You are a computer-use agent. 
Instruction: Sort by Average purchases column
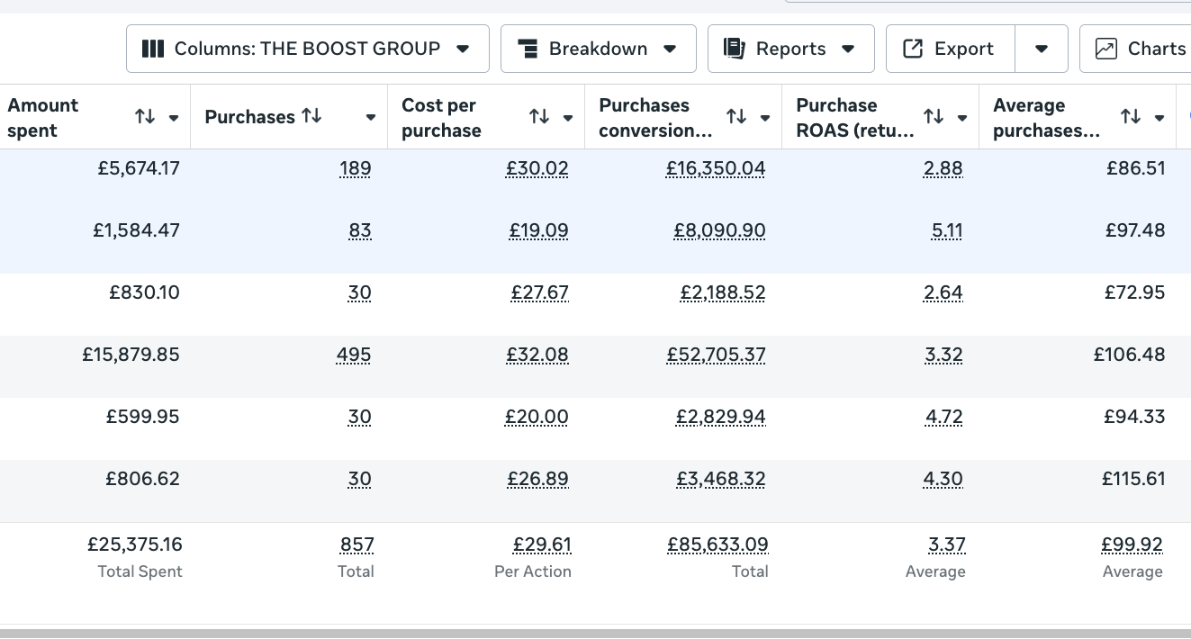pyautogui.click(x=1131, y=117)
